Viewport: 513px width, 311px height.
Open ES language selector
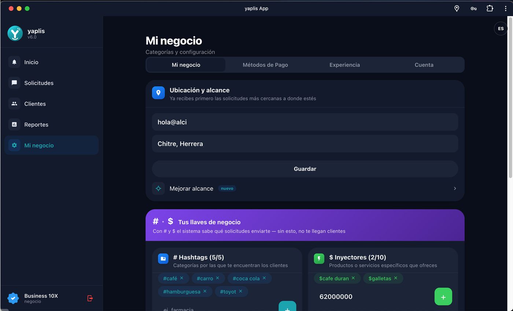pos(501,29)
